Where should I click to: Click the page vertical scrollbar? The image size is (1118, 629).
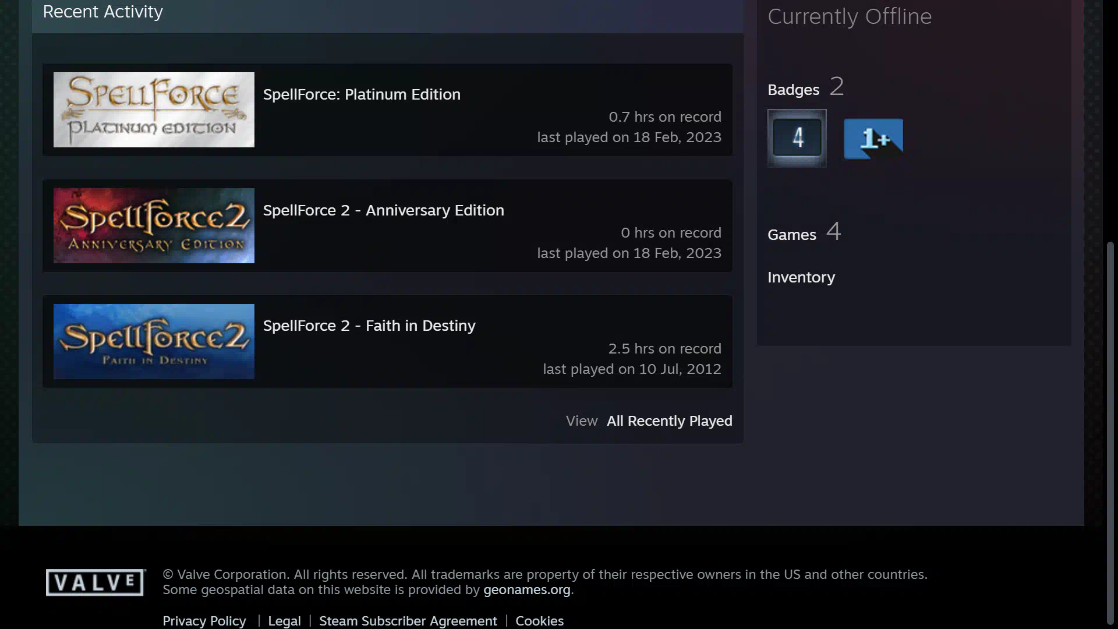point(1110,432)
